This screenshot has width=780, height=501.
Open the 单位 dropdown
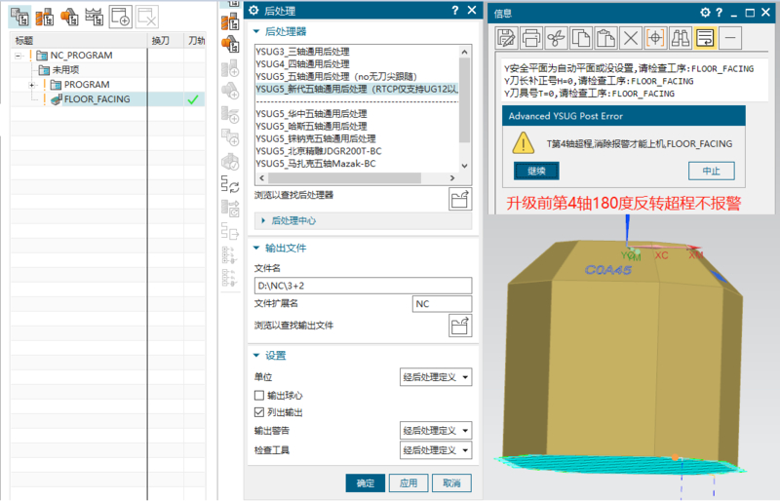(436, 377)
